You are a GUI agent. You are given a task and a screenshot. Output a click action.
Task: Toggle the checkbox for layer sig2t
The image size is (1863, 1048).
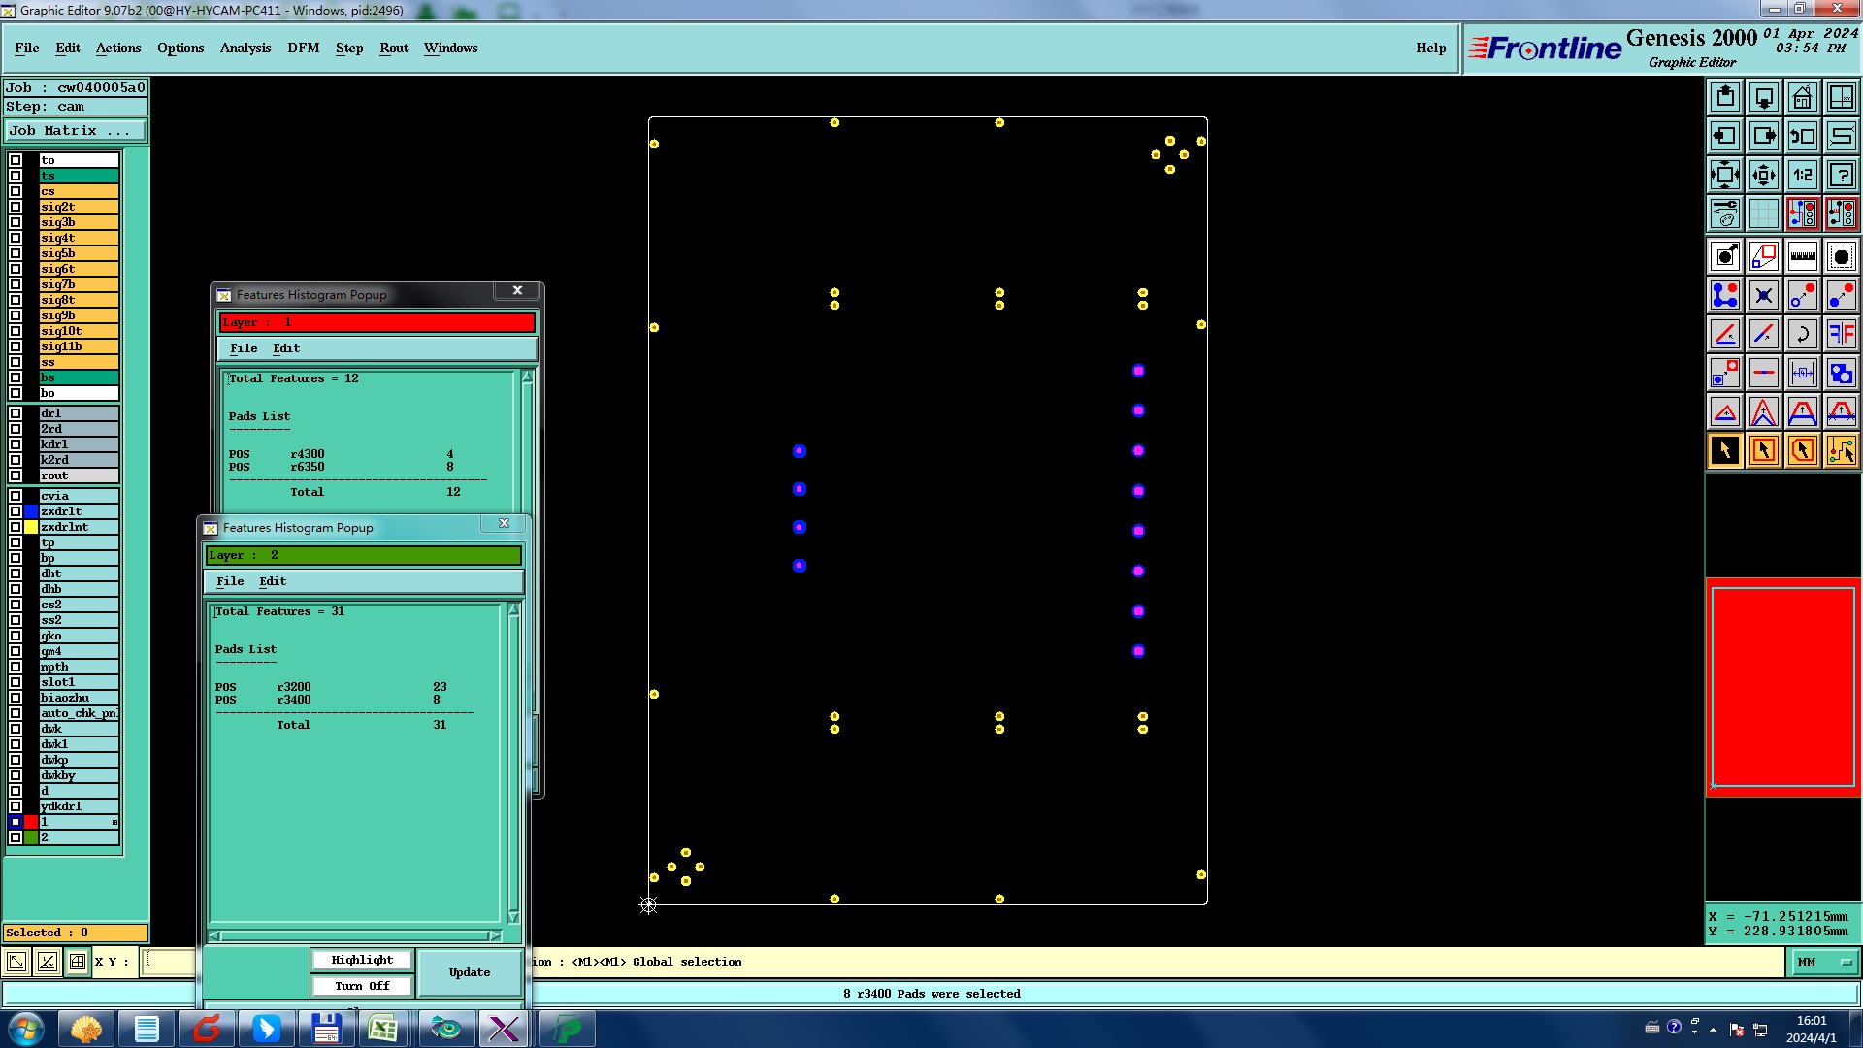(x=16, y=207)
